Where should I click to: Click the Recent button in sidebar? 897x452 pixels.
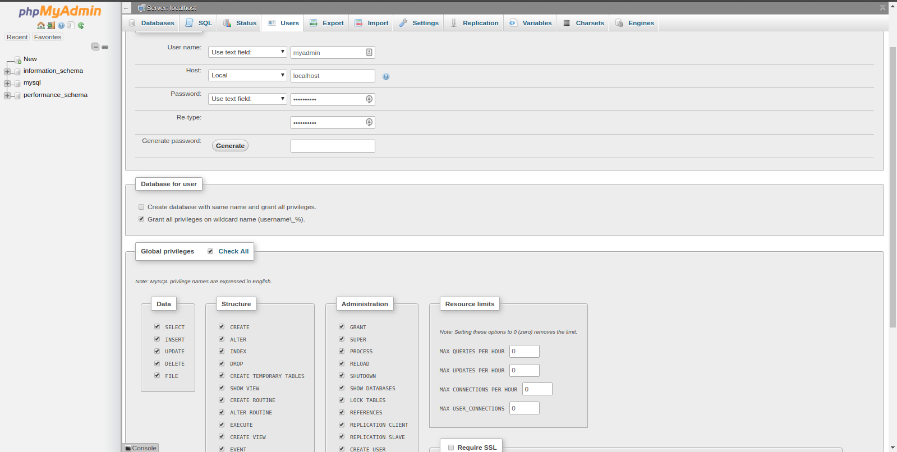point(17,37)
